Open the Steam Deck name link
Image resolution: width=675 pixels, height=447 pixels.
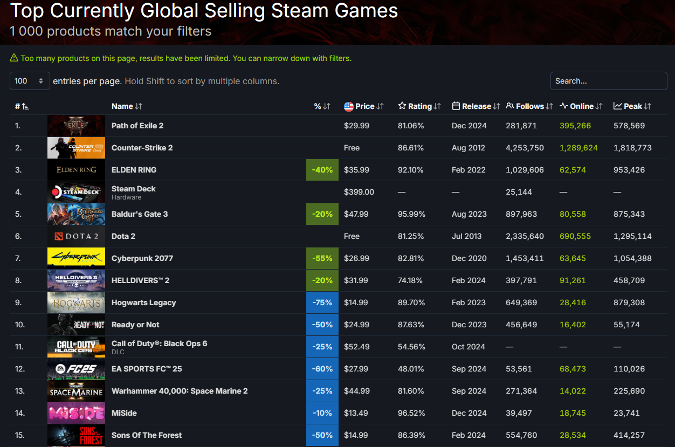tap(134, 189)
